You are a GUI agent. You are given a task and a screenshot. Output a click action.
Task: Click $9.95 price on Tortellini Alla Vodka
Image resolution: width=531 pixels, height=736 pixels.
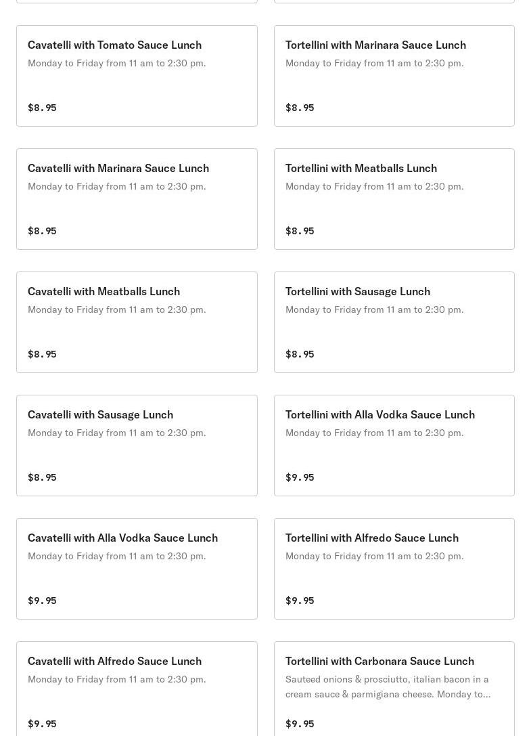coord(300,477)
